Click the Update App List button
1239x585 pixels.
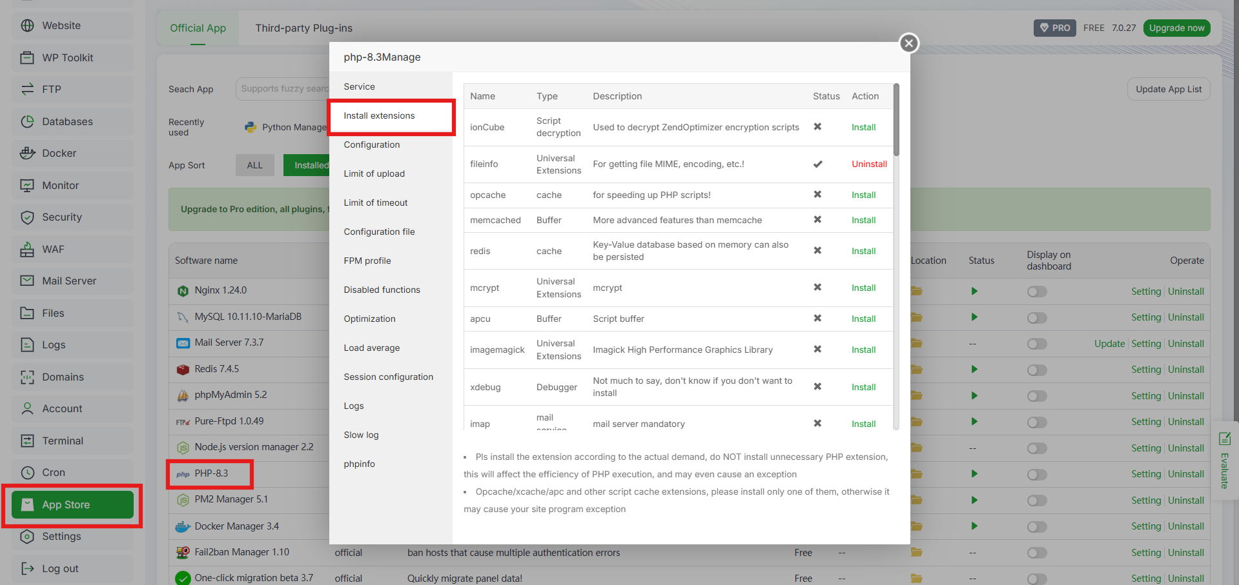point(1169,89)
